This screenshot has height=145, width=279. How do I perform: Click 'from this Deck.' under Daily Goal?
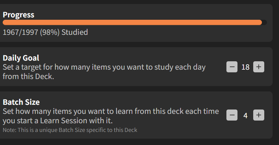click(x=28, y=76)
